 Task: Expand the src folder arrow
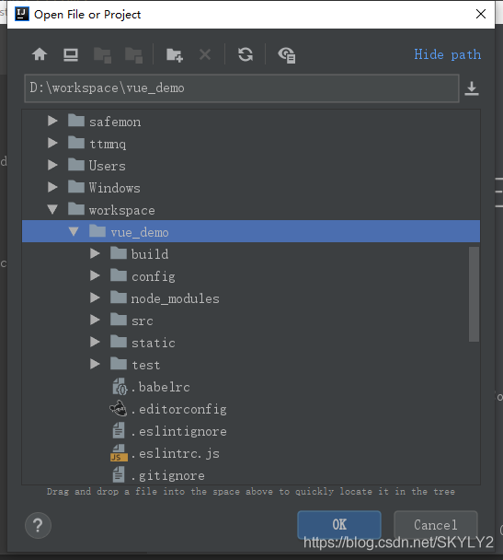pyautogui.click(x=95, y=320)
